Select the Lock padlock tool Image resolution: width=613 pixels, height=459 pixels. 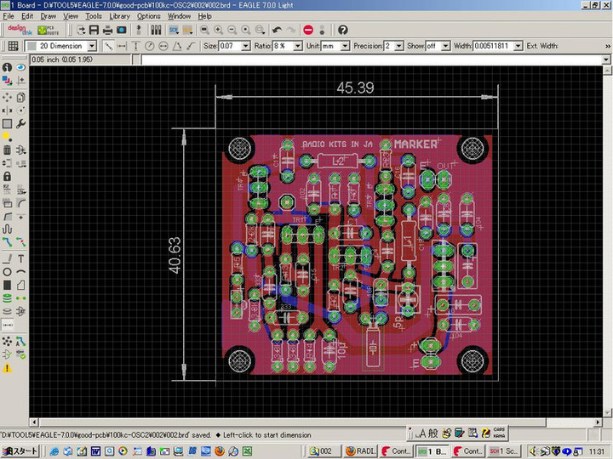point(7,176)
